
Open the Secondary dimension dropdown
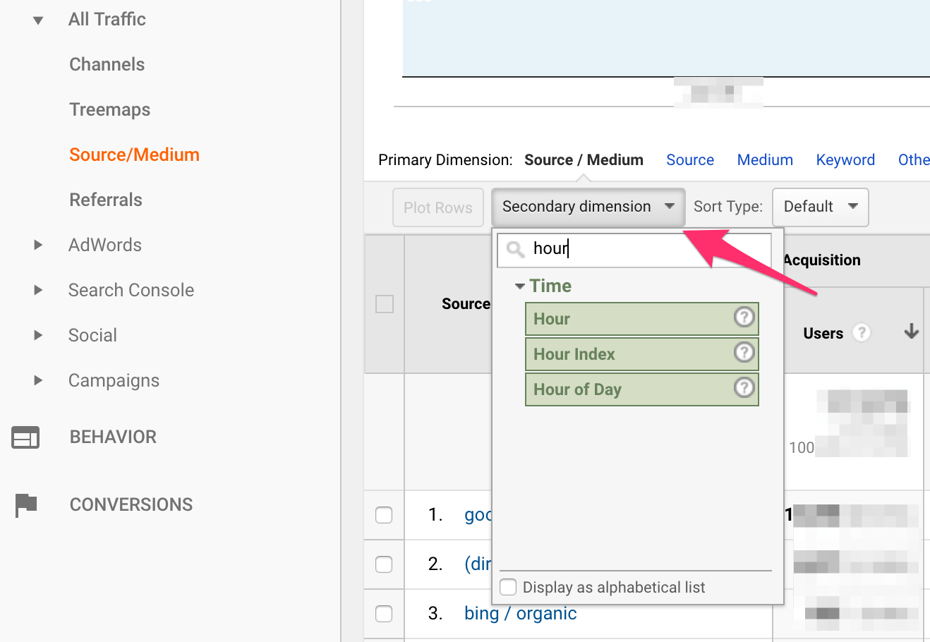coord(588,207)
